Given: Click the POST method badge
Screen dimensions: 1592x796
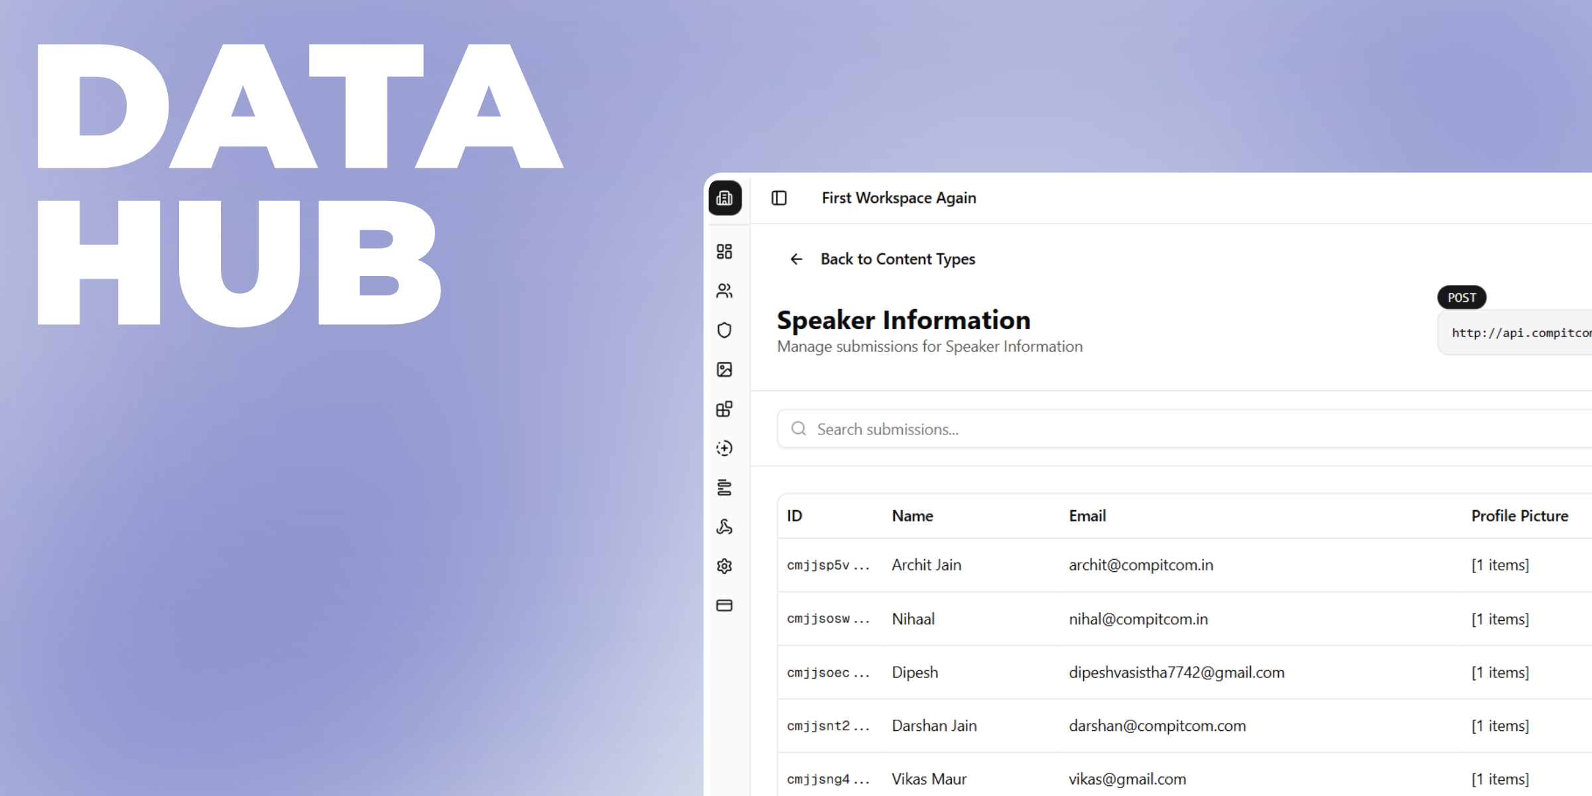Looking at the screenshot, I should click(1461, 297).
